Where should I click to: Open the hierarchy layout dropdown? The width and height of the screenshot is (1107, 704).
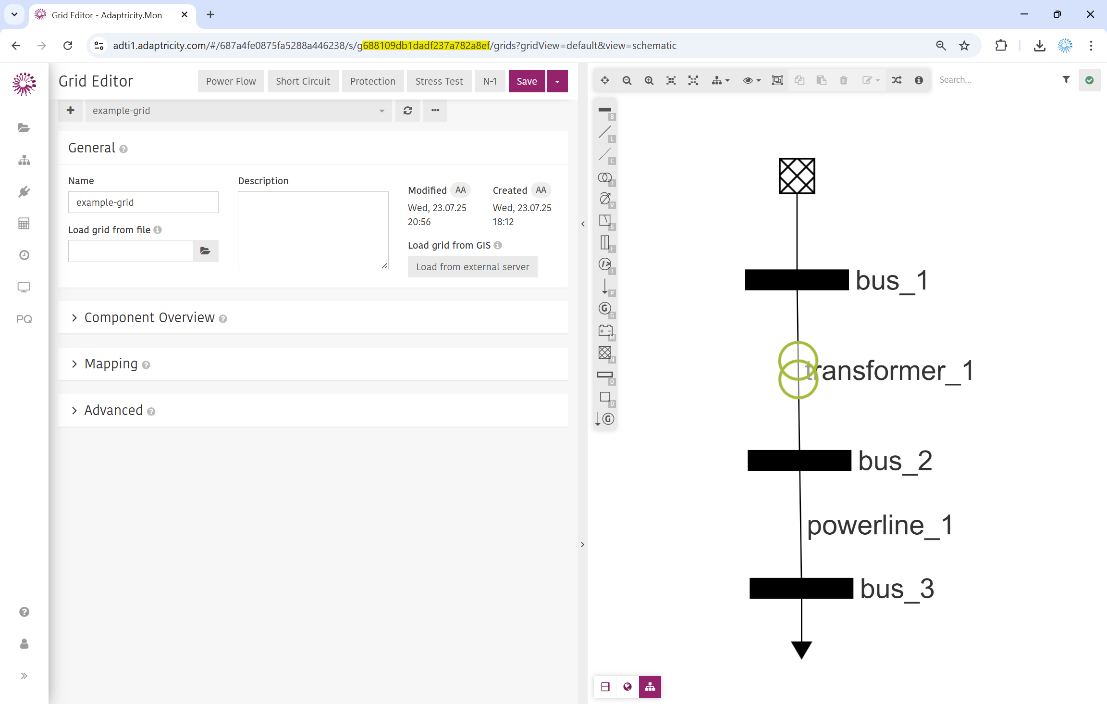coord(720,80)
